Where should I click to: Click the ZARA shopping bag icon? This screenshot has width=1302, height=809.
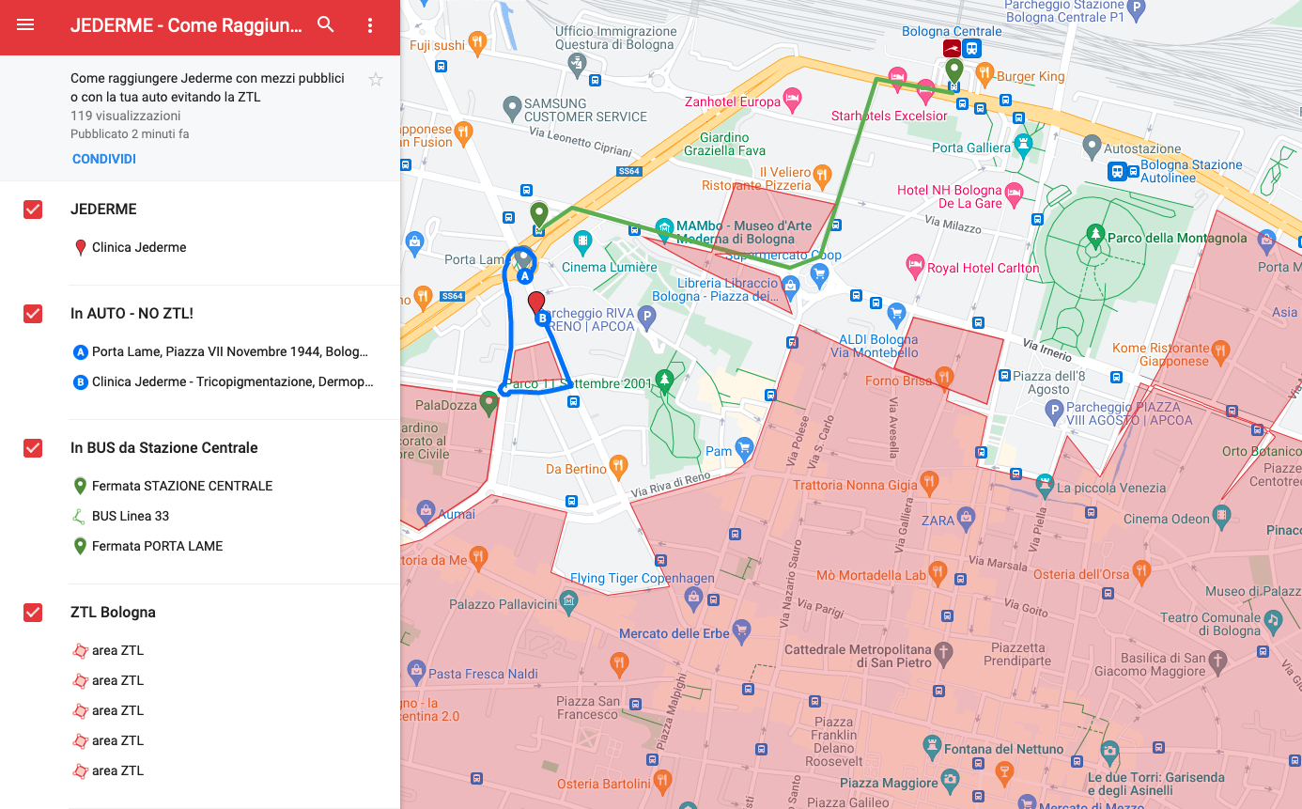965,518
